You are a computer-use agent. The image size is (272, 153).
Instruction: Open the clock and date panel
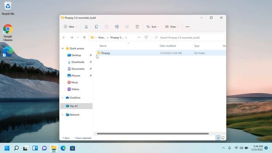pos(257,148)
